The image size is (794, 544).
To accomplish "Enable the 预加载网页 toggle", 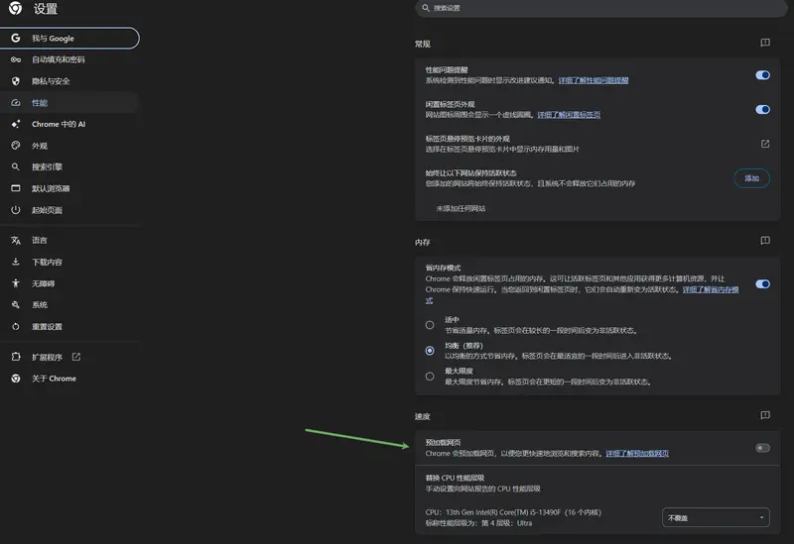I will 762,448.
